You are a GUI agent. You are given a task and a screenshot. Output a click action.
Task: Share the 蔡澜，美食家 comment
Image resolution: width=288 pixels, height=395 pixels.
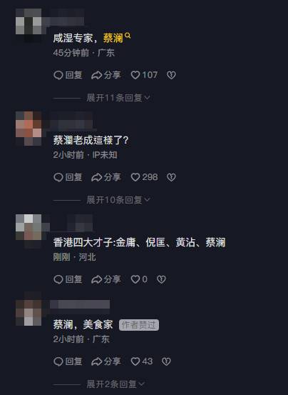pos(106,361)
